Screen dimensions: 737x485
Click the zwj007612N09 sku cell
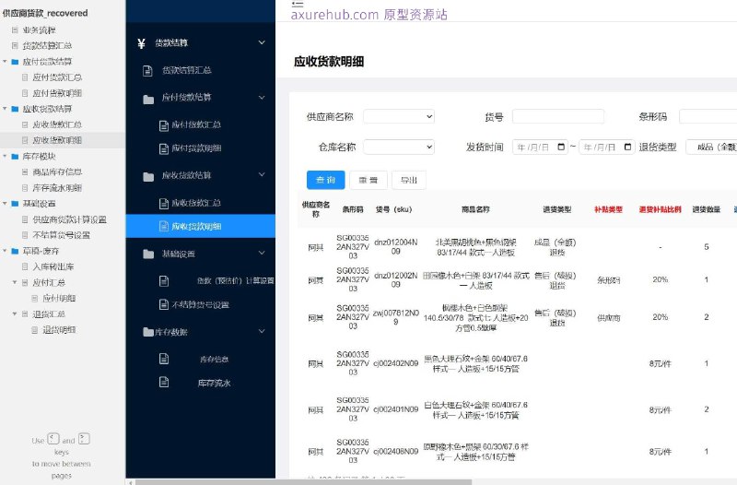point(396,317)
